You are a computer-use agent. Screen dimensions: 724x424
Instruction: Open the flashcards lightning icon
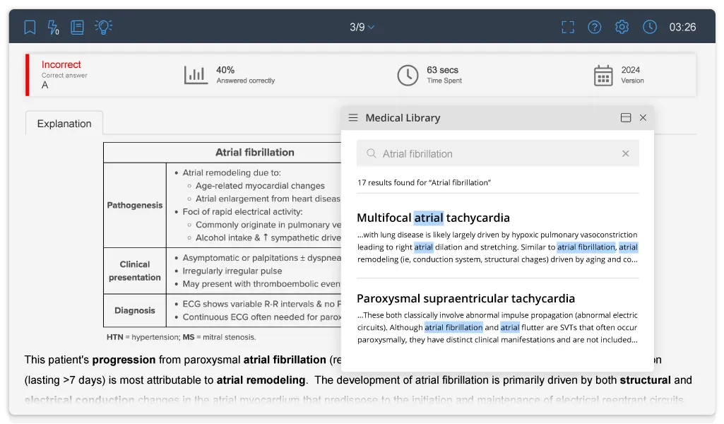(54, 28)
